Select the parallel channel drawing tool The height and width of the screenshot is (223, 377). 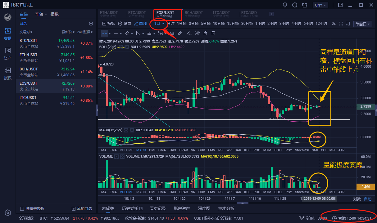(127, 33)
